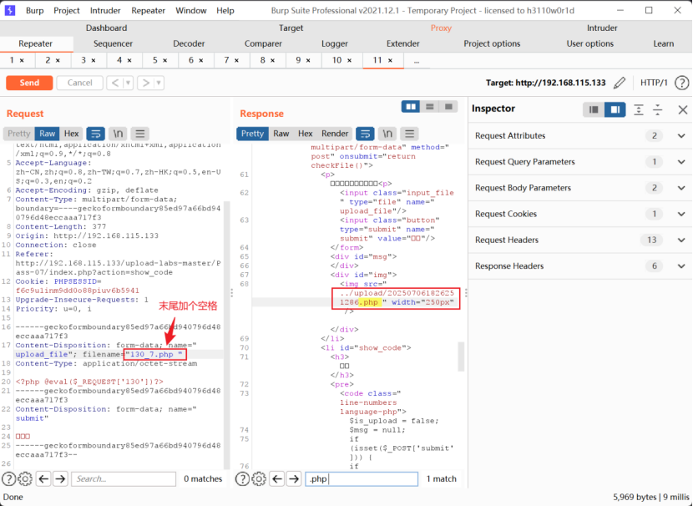Expand Request Headers section
693x506 pixels.
click(x=681, y=240)
